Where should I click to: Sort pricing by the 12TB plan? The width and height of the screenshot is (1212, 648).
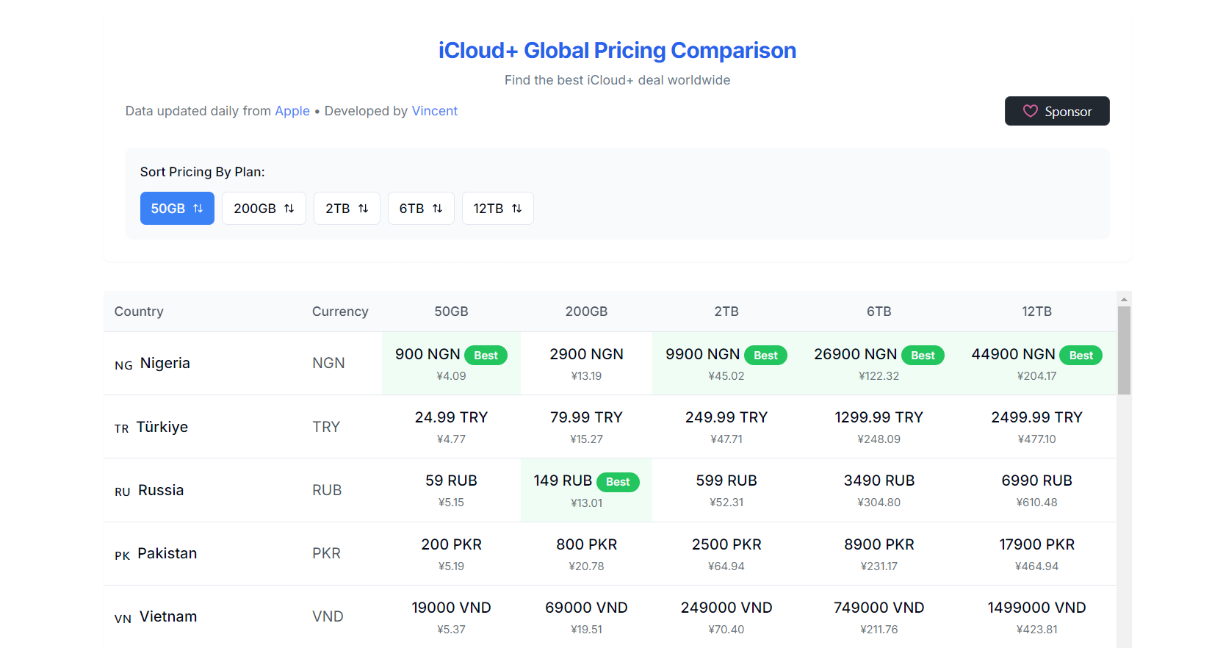click(x=497, y=209)
